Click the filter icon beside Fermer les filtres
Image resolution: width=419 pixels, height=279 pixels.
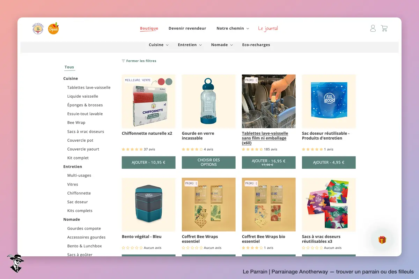click(x=123, y=61)
